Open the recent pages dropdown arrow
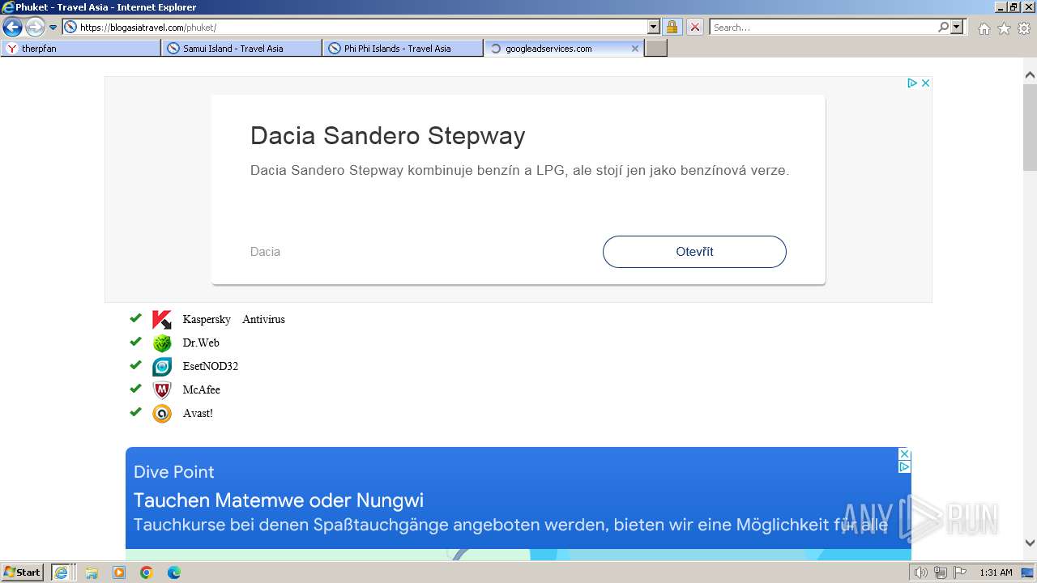This screenshot has height=583, width=1037. click(x=53, y=28)
